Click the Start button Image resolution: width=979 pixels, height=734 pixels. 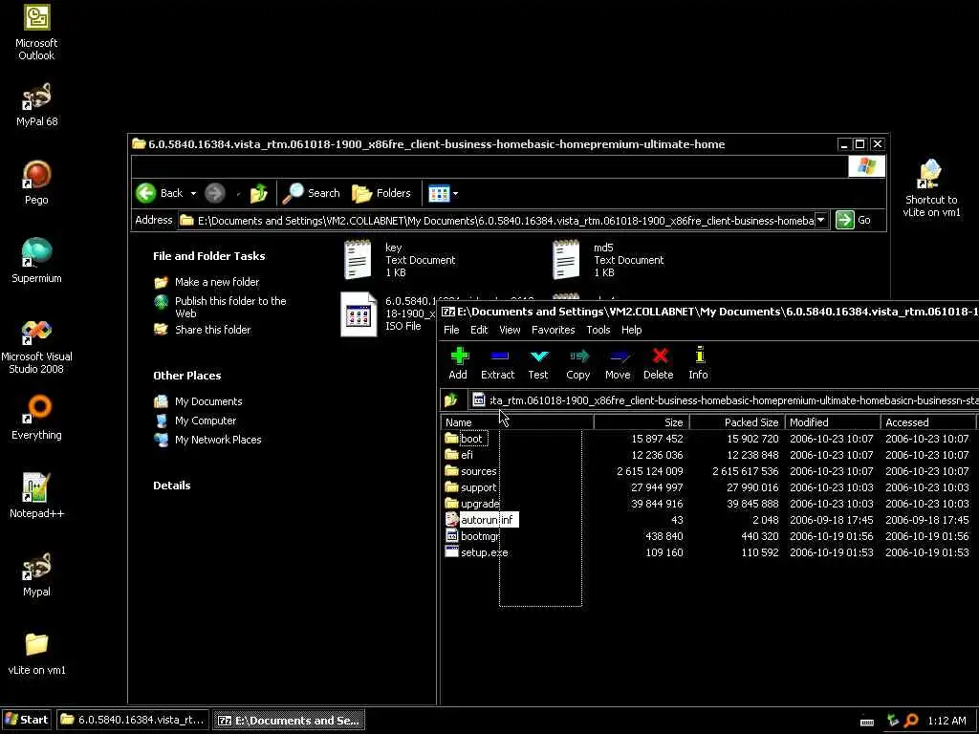coord(26,720)
